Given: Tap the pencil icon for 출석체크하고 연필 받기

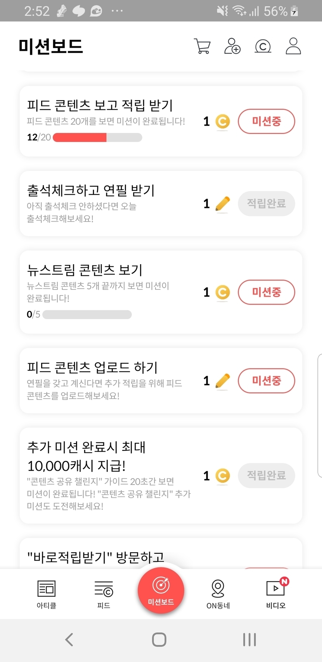Looking at the screenshot, I should 222,204.
